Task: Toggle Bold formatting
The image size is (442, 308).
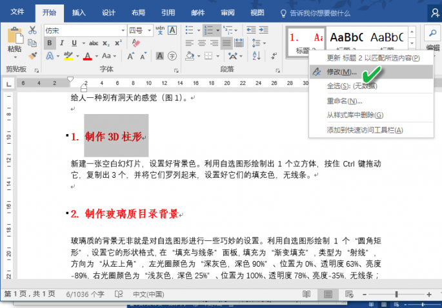Action: point(49,43)
